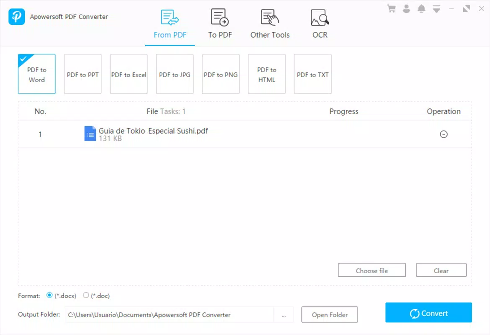Click the Apowersoft PDF Converter logo icon
The width and height of the screenshot is (490, 335).
(x=17, y=17)
